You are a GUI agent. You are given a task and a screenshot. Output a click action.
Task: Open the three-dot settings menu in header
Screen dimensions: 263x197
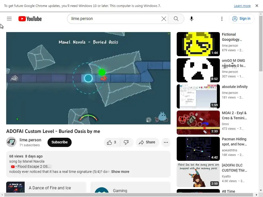pos(222,18)
